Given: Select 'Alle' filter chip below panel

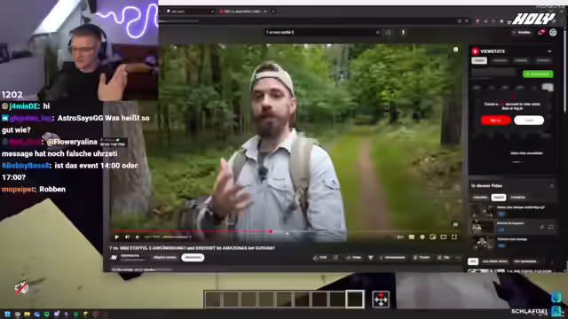Looking at the screenshot, I should click(x=473, y=261).
